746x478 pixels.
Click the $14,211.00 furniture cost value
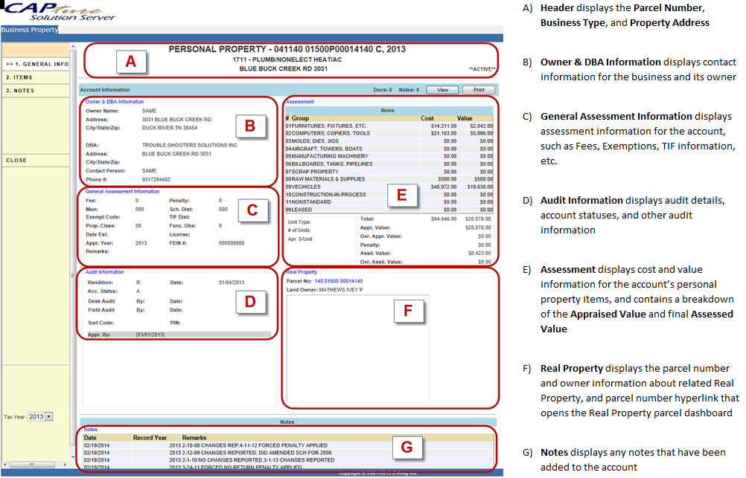tap(444, 126)
